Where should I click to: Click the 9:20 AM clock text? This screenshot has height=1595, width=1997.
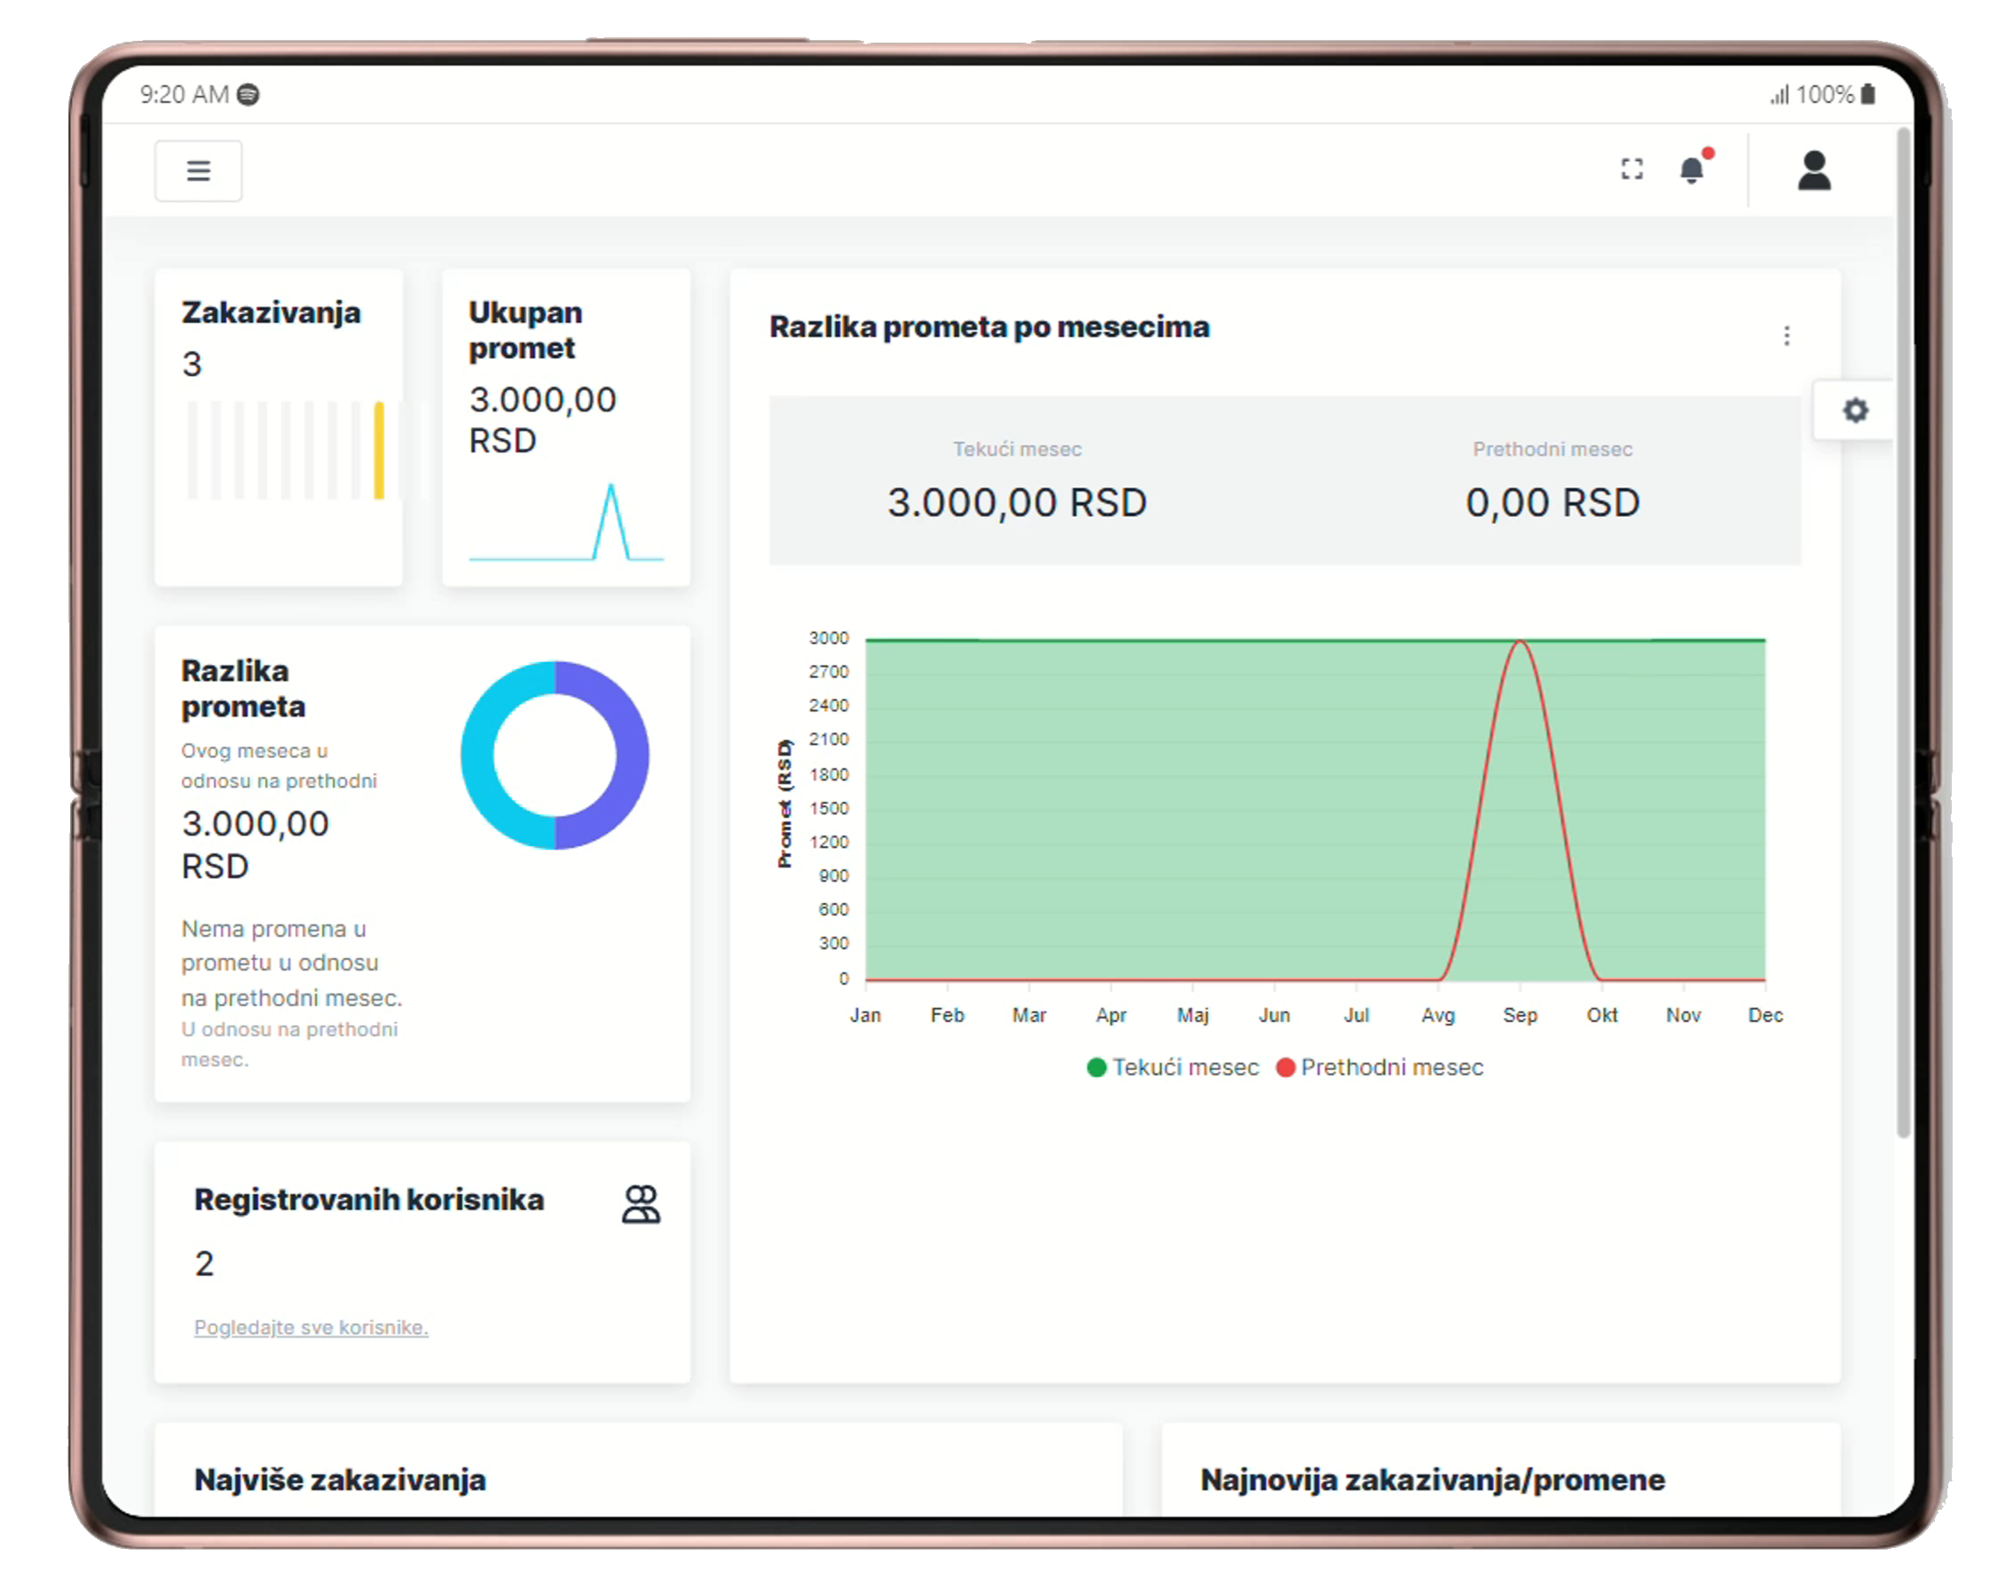185,95
